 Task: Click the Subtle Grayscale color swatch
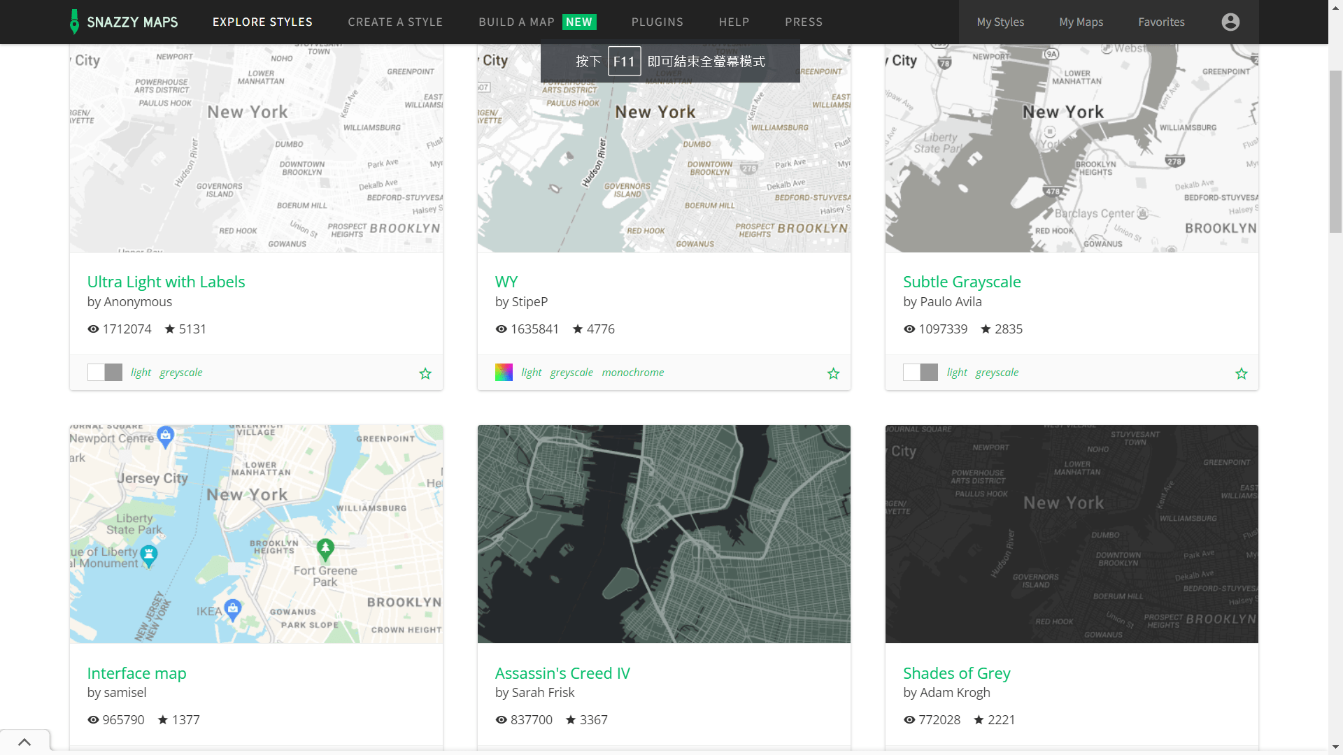921,372
